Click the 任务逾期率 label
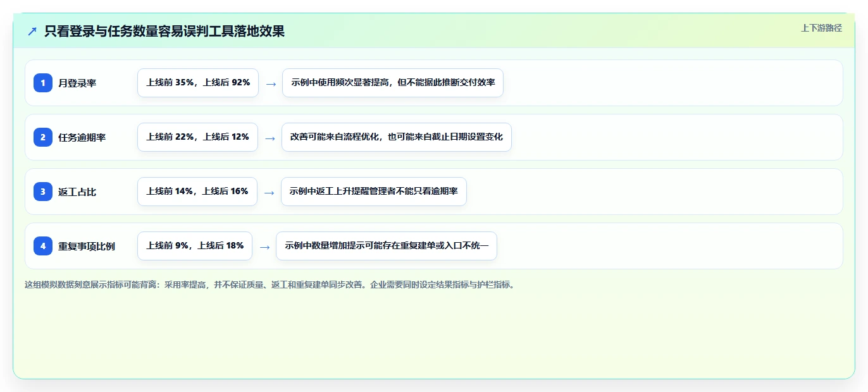This screenshot has height=392, width=868. point(82,137)
